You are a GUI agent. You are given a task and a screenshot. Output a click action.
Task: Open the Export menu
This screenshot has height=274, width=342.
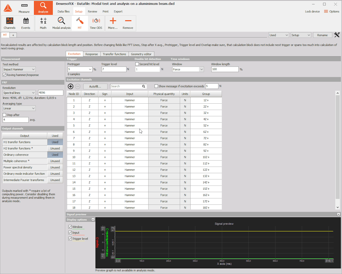118,11
